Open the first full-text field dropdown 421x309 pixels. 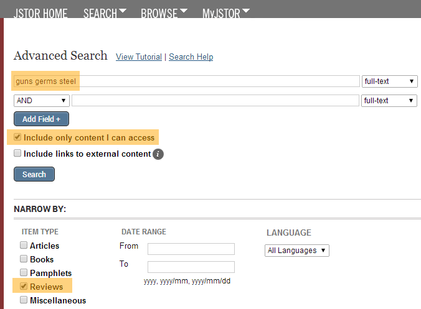coord(390,81)
